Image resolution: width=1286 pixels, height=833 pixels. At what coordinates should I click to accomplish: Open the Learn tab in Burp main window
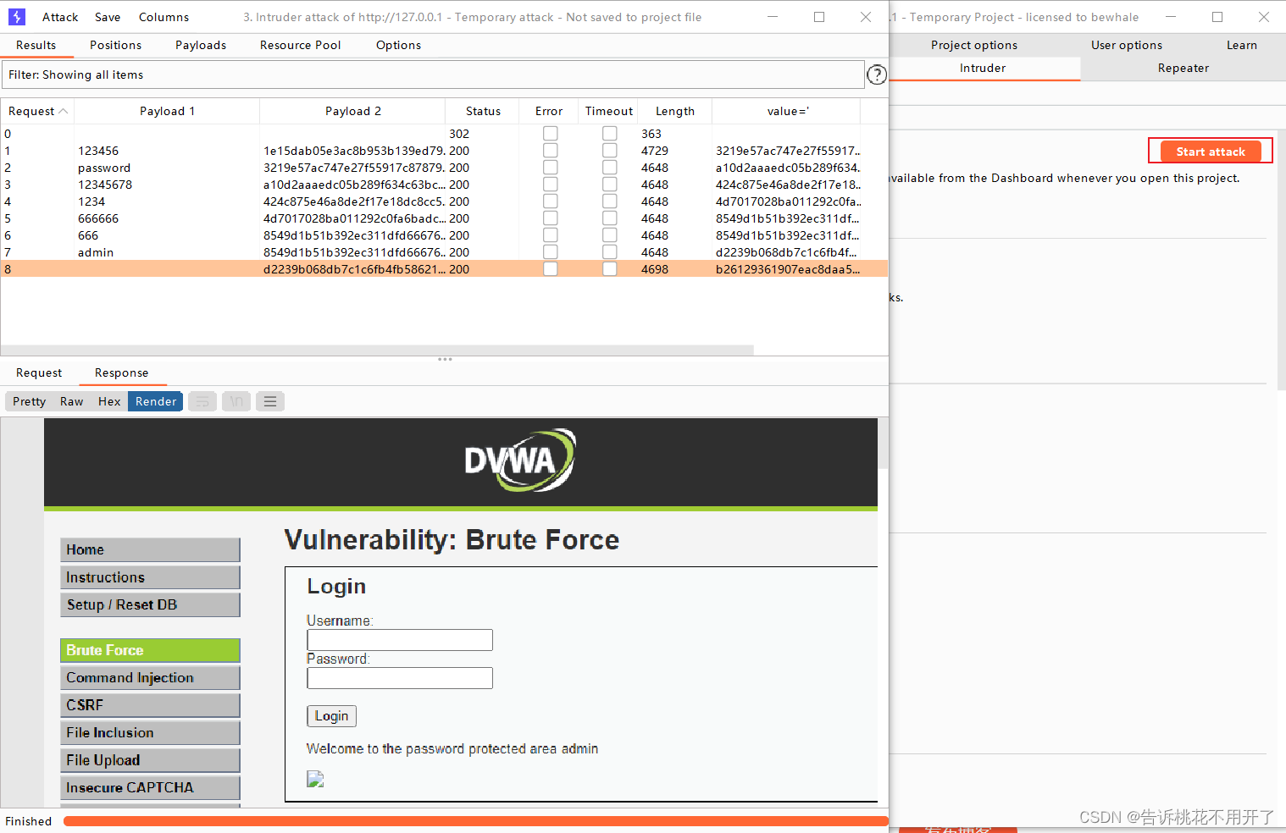[1241, 45]
